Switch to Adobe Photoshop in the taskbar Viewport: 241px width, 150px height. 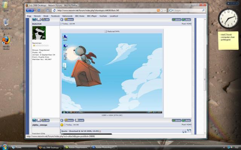[x=104, y=147]
